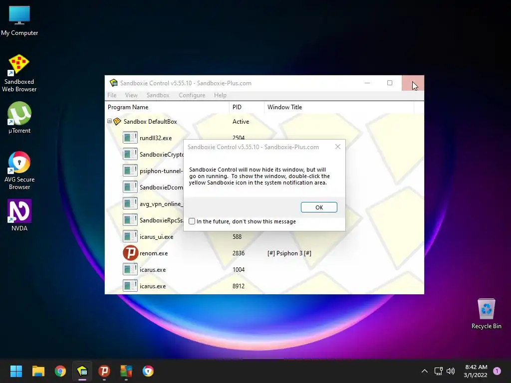
Task: Open the notification badge
Action: tap(497, 371)
